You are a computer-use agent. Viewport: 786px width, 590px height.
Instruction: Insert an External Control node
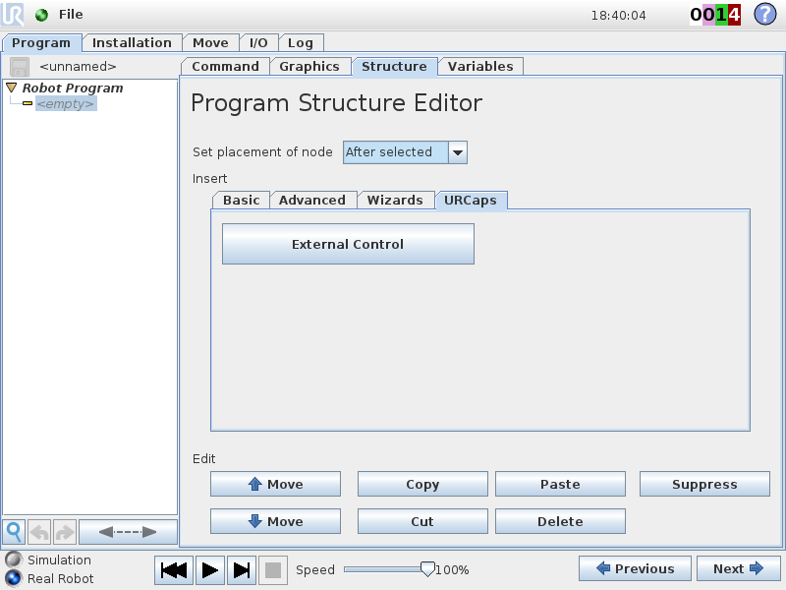pos(348,244)
